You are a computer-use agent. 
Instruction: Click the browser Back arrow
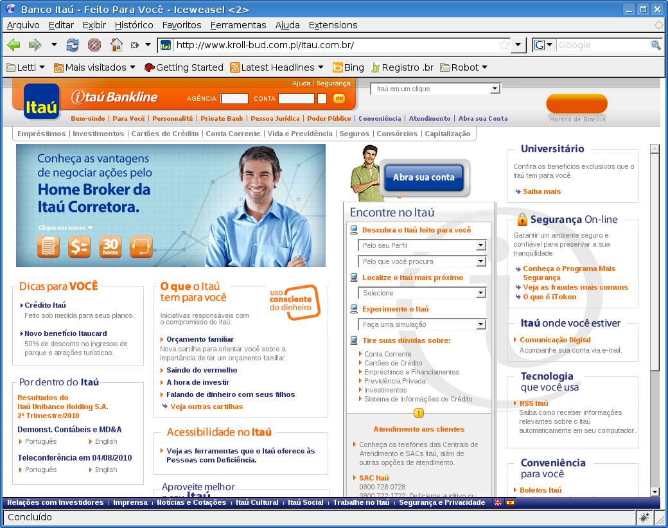click(13, 45)
